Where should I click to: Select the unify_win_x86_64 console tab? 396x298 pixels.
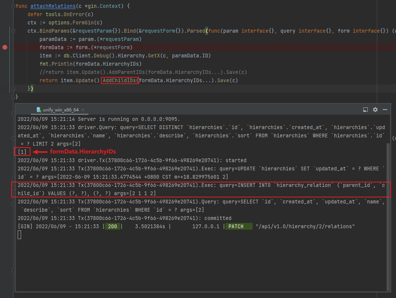60,110
